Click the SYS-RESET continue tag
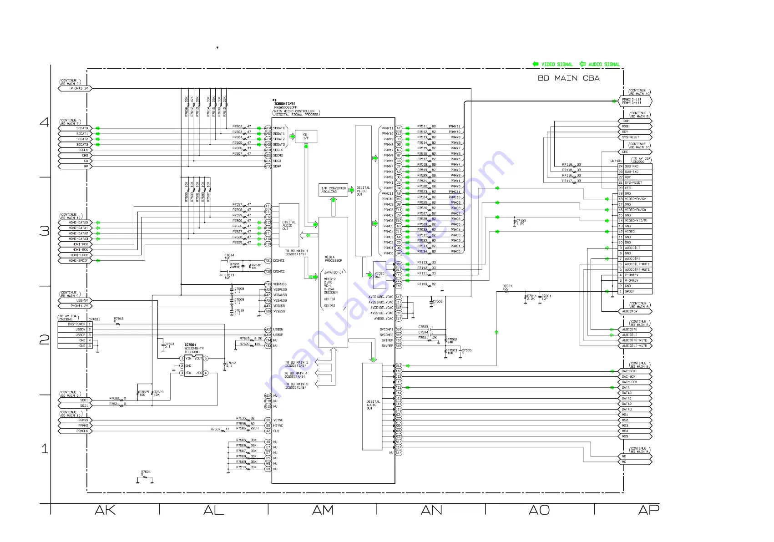774x542 pixels. tap(636, 137)
